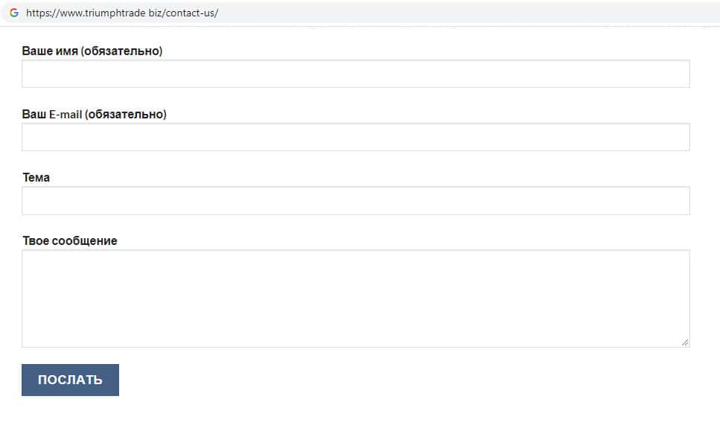Click into the "Тема" subject field

coord(355,200)
